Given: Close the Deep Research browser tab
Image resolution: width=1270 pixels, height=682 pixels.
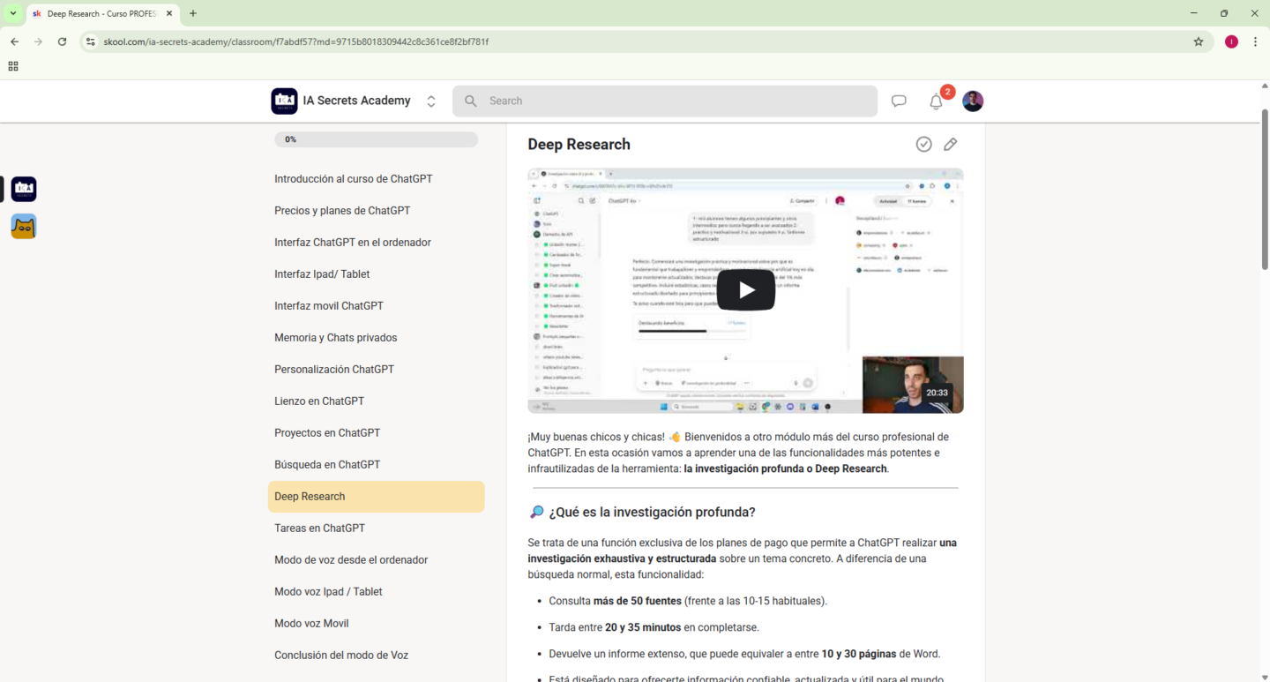Looking at the screenshot, I should click(169, 14).
